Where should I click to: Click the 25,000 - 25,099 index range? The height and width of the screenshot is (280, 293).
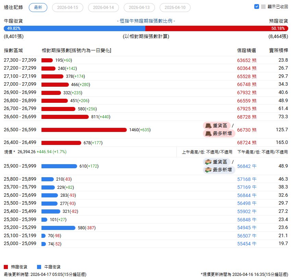tap(20, 244)
